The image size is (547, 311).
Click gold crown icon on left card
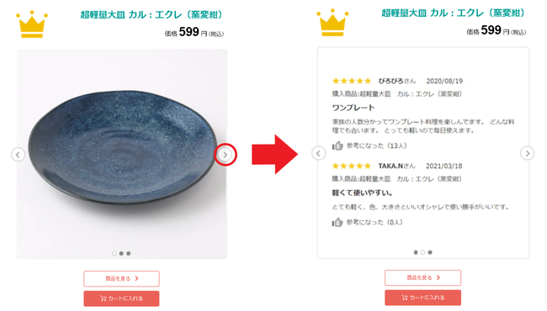tap(32, 24)
